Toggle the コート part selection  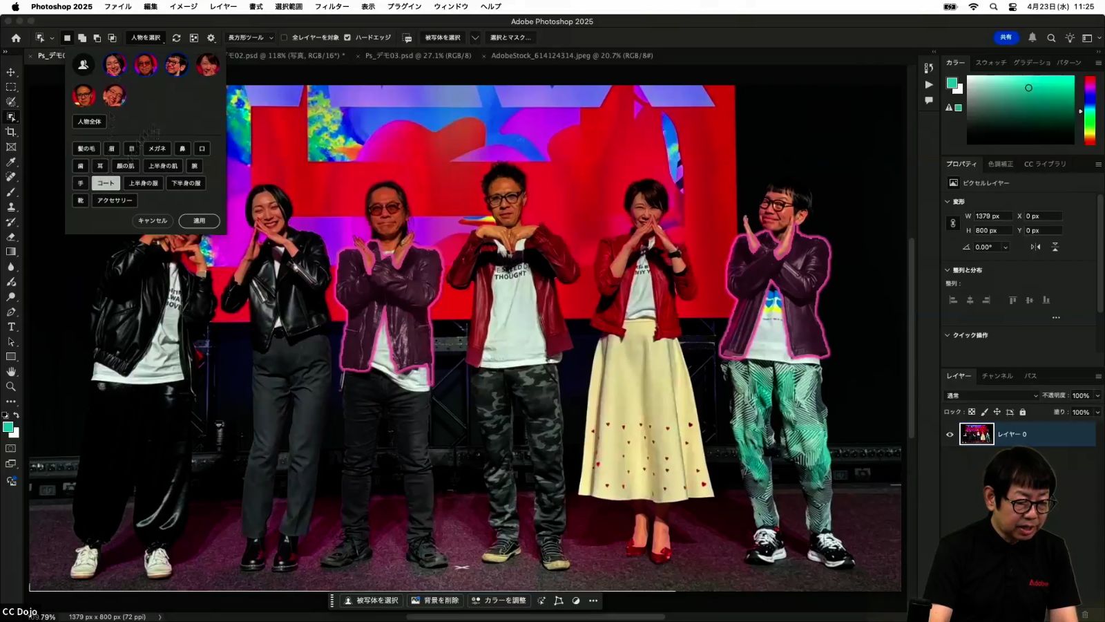(x=106, y=183)
